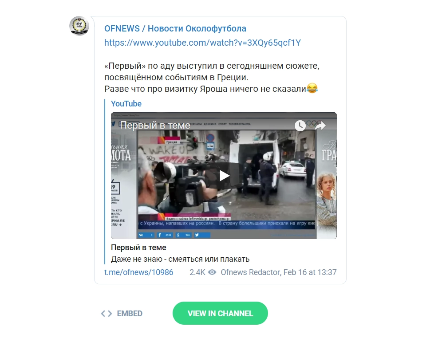Click the laughing emoji in the post text

pyautogui.click(x=312, y=88)
